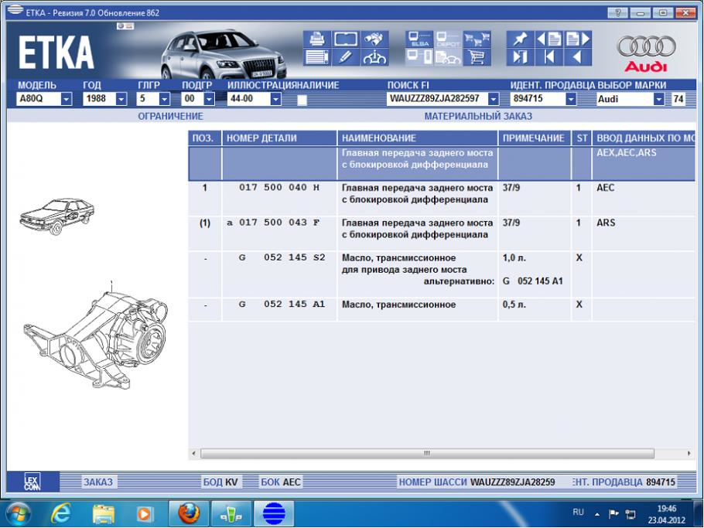Open the ПОДГР dropdown showing 00
This screenshot has height=528, width=704.
(x=209, y=99)
